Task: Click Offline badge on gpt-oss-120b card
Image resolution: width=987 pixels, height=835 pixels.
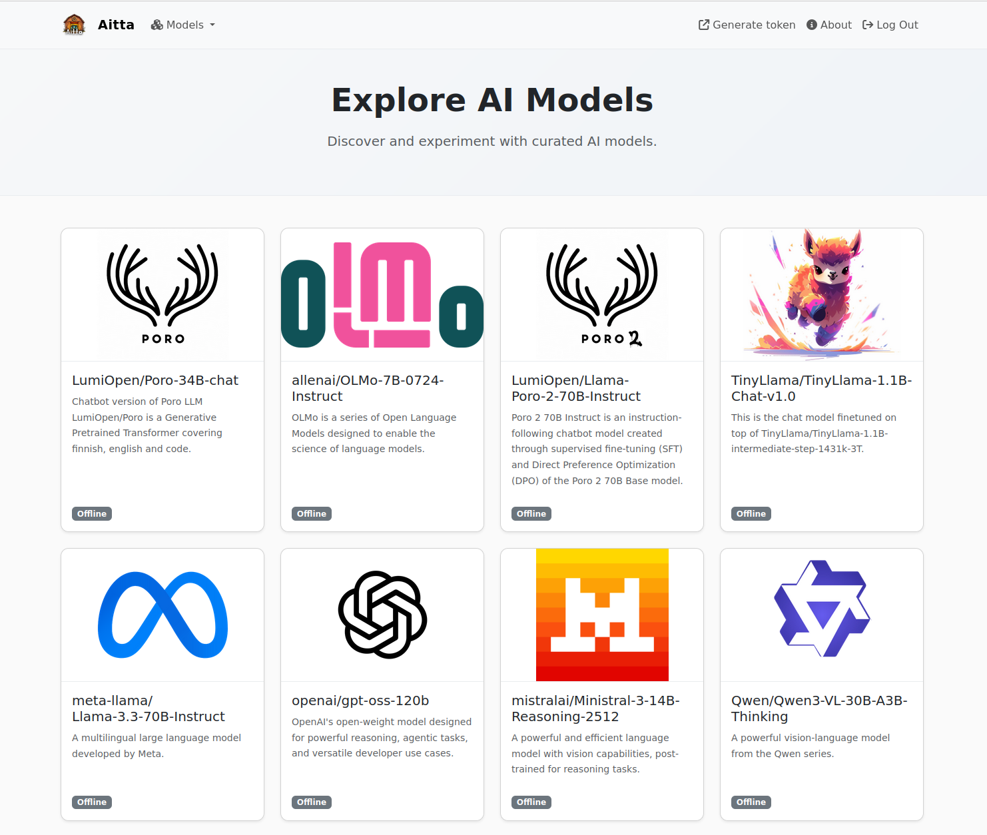Action: click(x=312, y=802)
